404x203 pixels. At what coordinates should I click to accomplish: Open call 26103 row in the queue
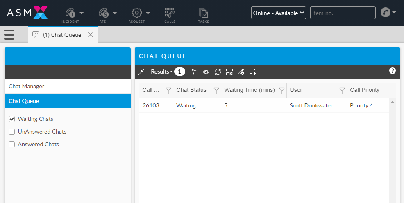[x=151, y=105]
